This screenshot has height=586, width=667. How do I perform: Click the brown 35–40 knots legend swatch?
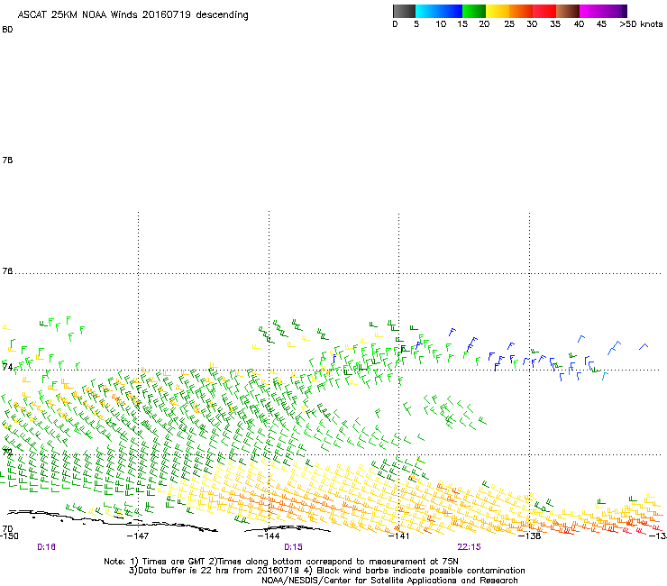click(568, 11)
